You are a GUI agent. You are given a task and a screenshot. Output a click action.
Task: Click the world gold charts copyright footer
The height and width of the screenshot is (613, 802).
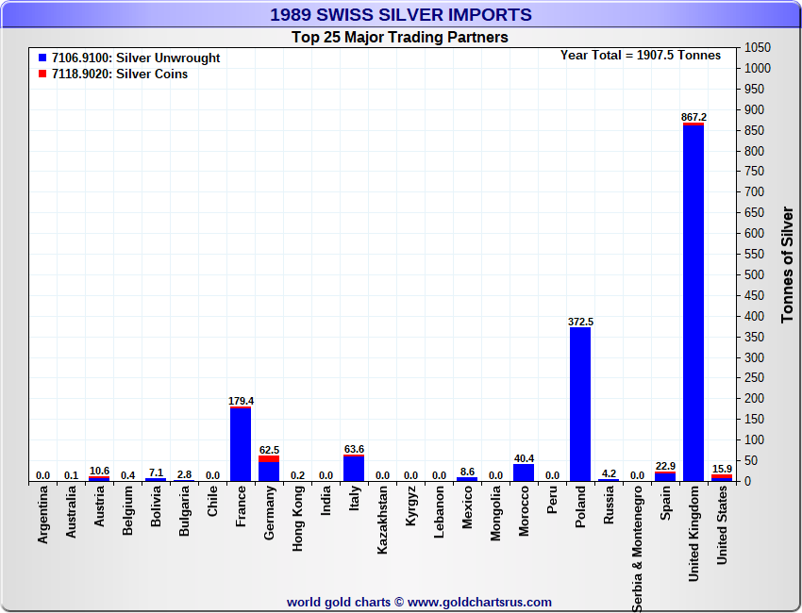point(419,603)
